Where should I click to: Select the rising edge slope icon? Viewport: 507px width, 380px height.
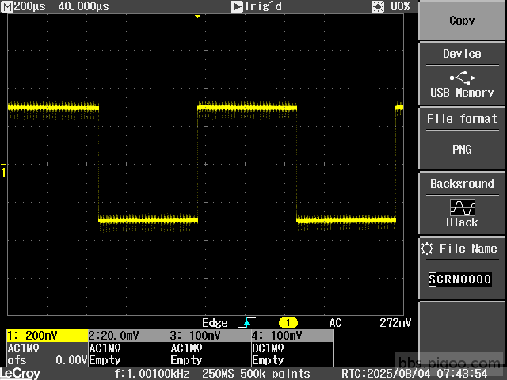(x=246, y=323)
